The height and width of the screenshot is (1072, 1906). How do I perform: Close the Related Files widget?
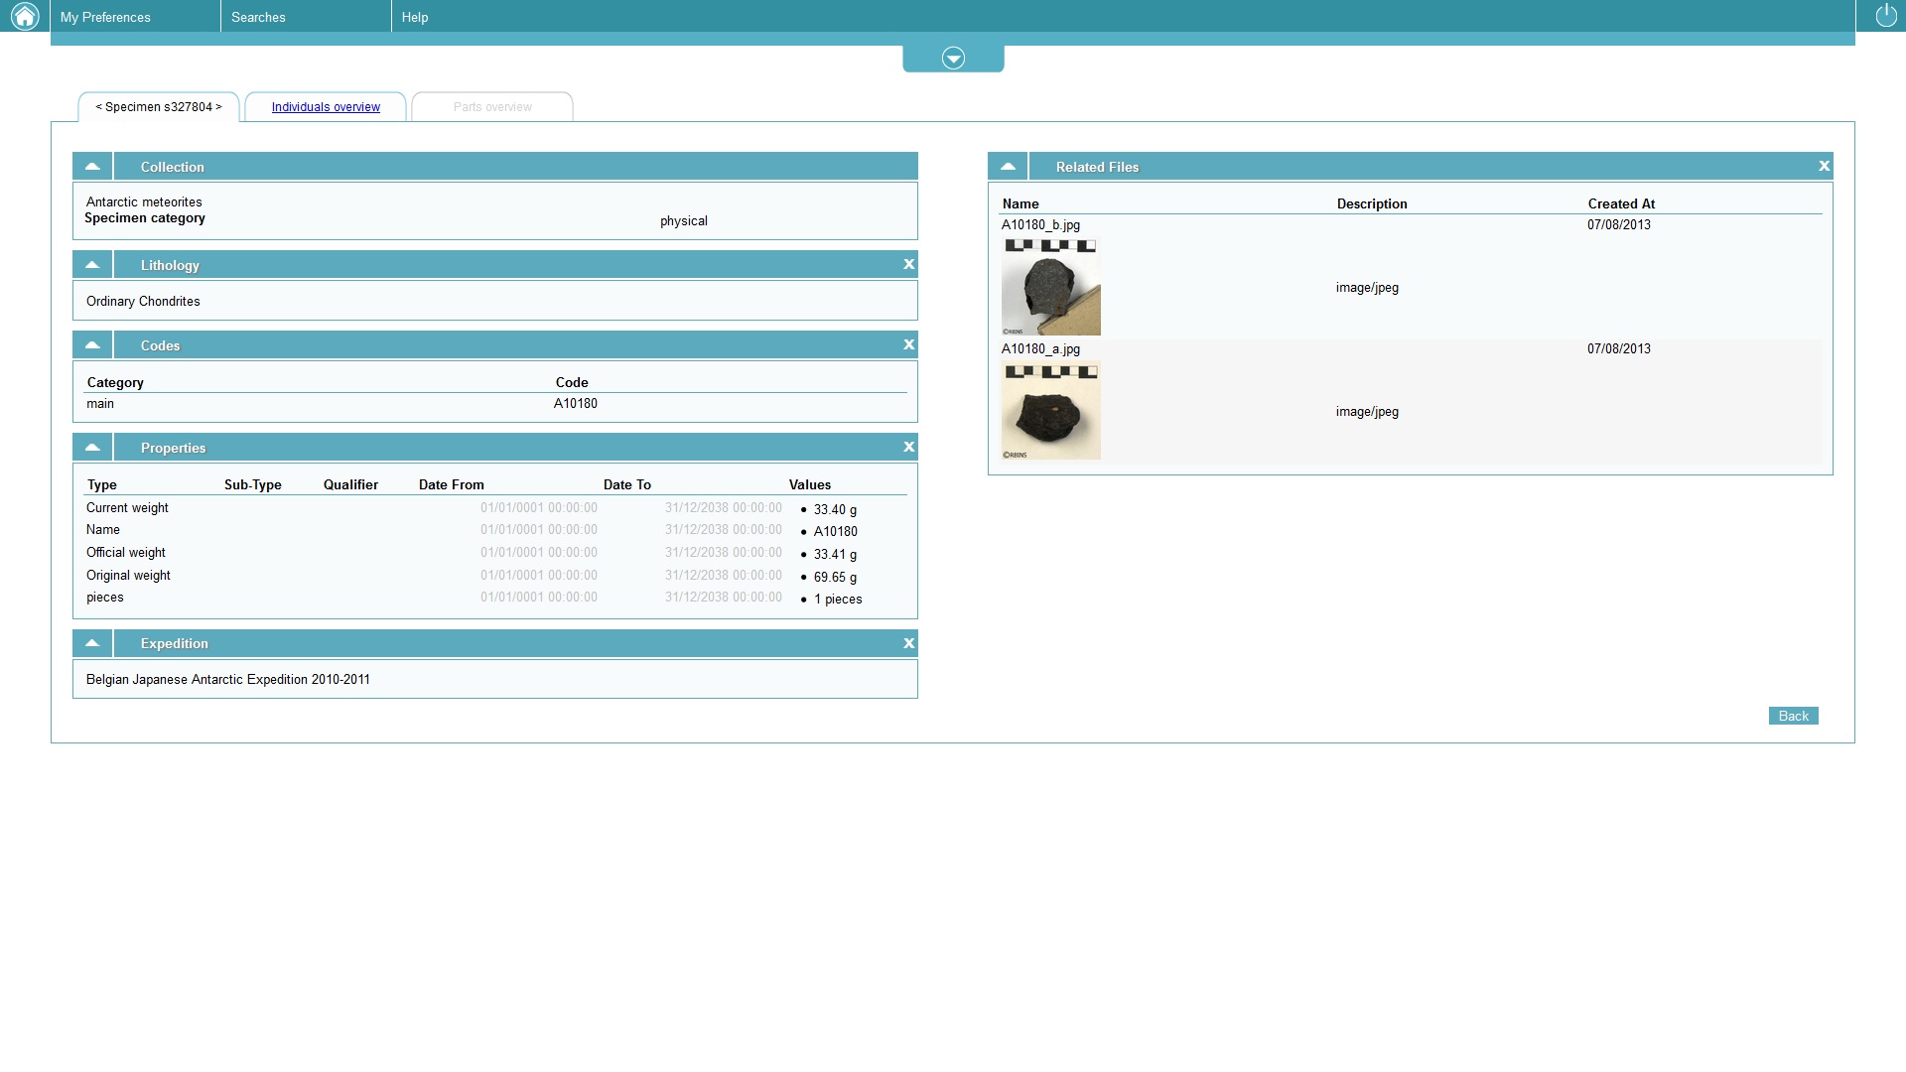coord(1824,167)
